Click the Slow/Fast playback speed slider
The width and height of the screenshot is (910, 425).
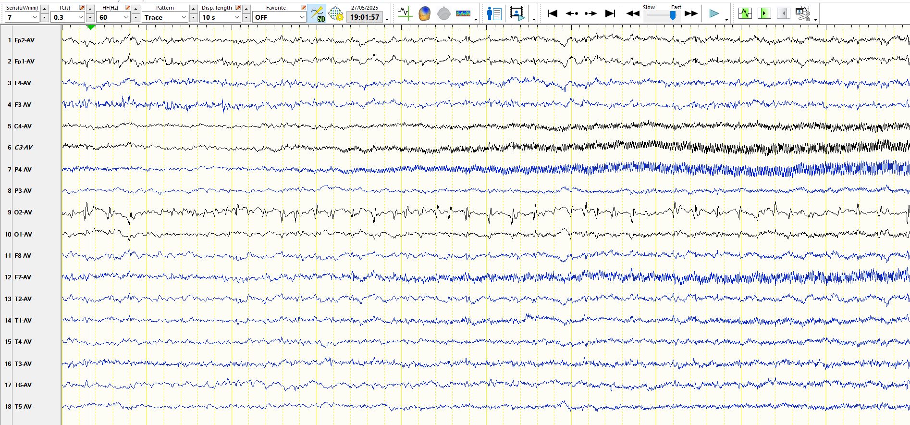pos(663,15)
